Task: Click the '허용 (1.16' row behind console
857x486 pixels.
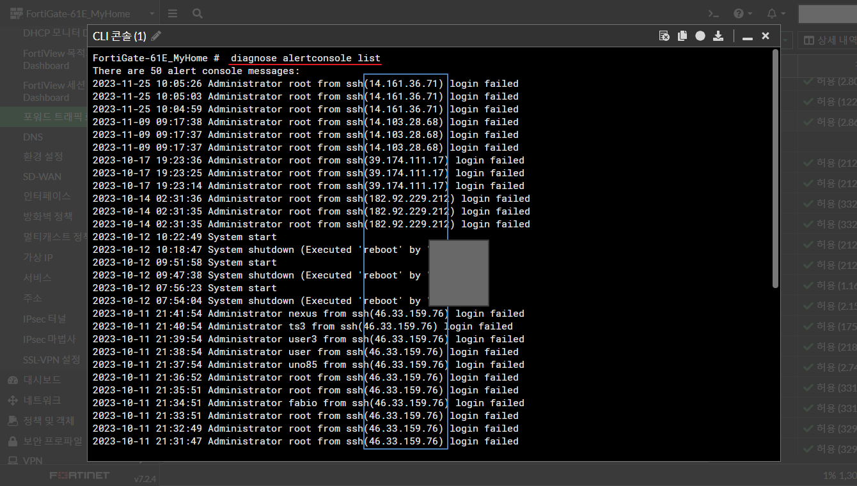Action: (829, 285)
